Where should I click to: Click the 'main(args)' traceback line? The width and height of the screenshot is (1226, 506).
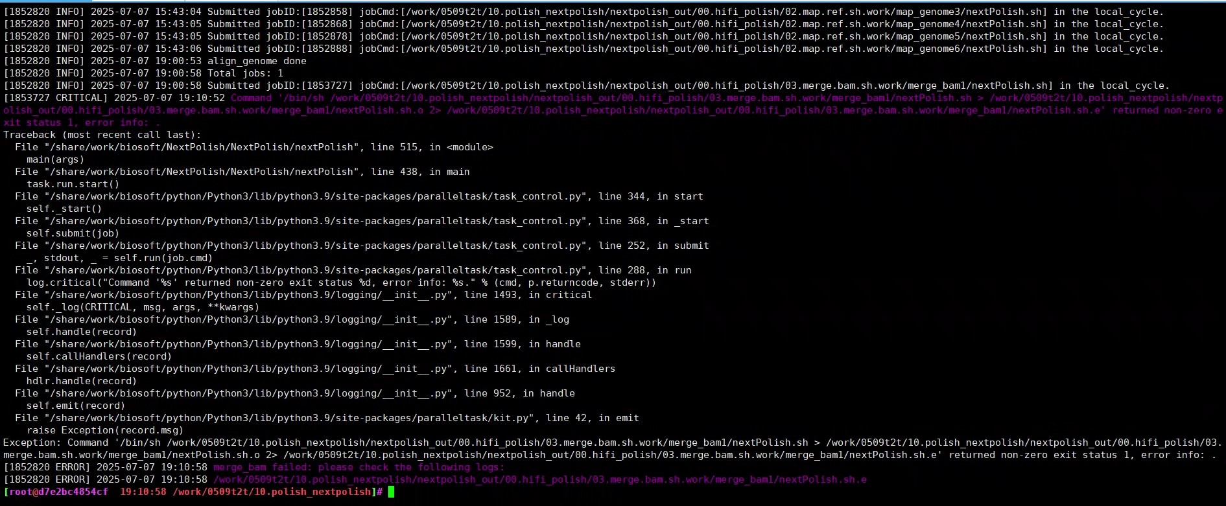(55, 159)
